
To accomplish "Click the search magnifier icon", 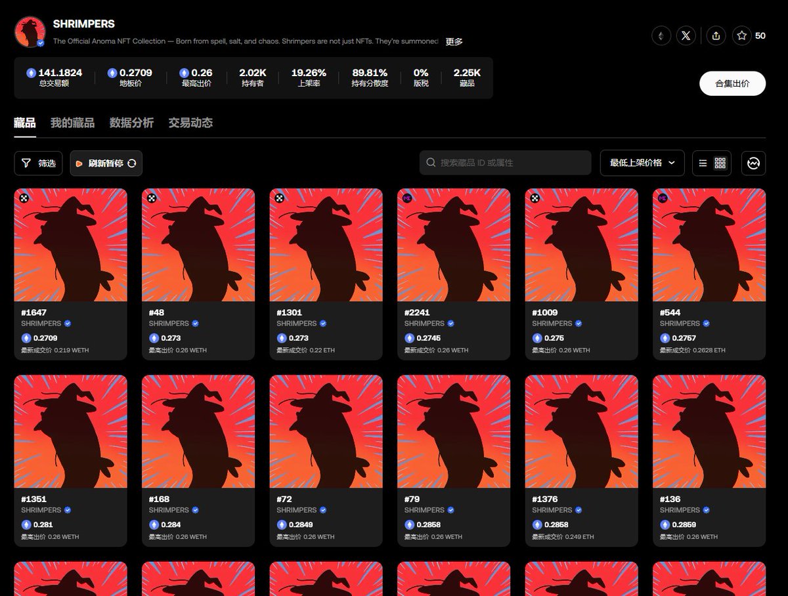I will pos(431,162).
